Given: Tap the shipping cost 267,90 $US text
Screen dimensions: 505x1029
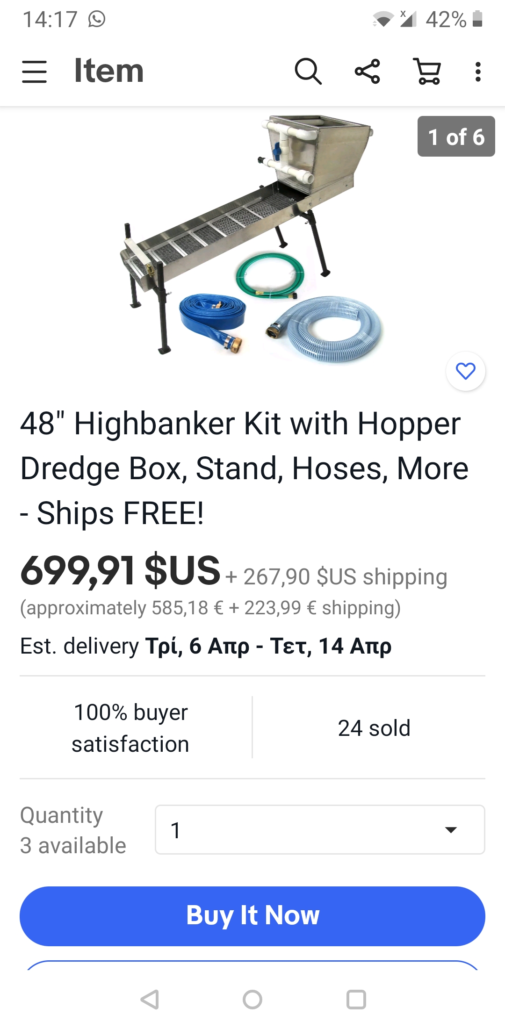Looking at the screenshot, I should (336, 576).
